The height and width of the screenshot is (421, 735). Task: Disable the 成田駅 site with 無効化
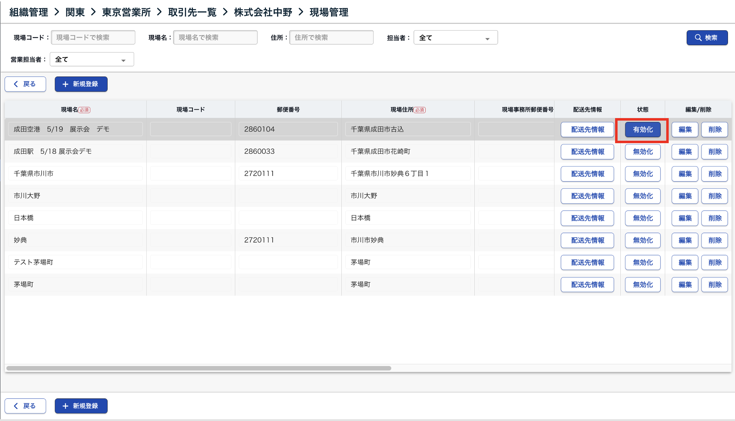point(642,152)
